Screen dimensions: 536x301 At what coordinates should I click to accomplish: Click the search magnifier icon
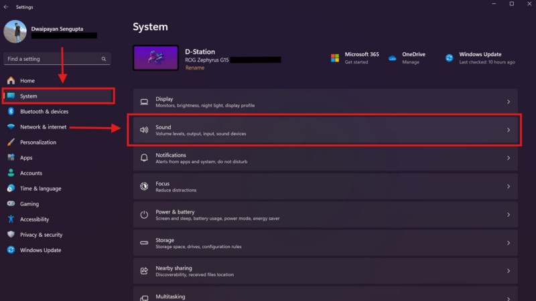pos(104,59)
